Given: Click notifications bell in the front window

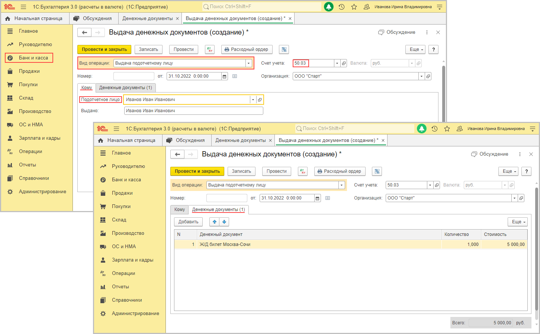Looking at the screenshot, I should coord(422,129).
